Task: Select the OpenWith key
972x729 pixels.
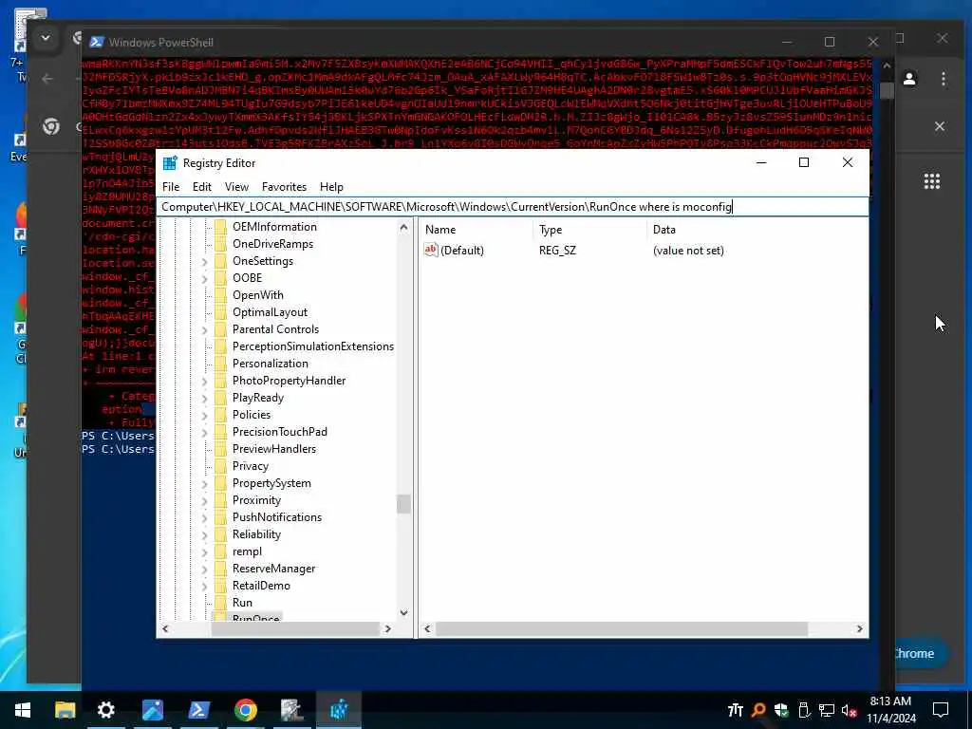Action: pos(258,295)
